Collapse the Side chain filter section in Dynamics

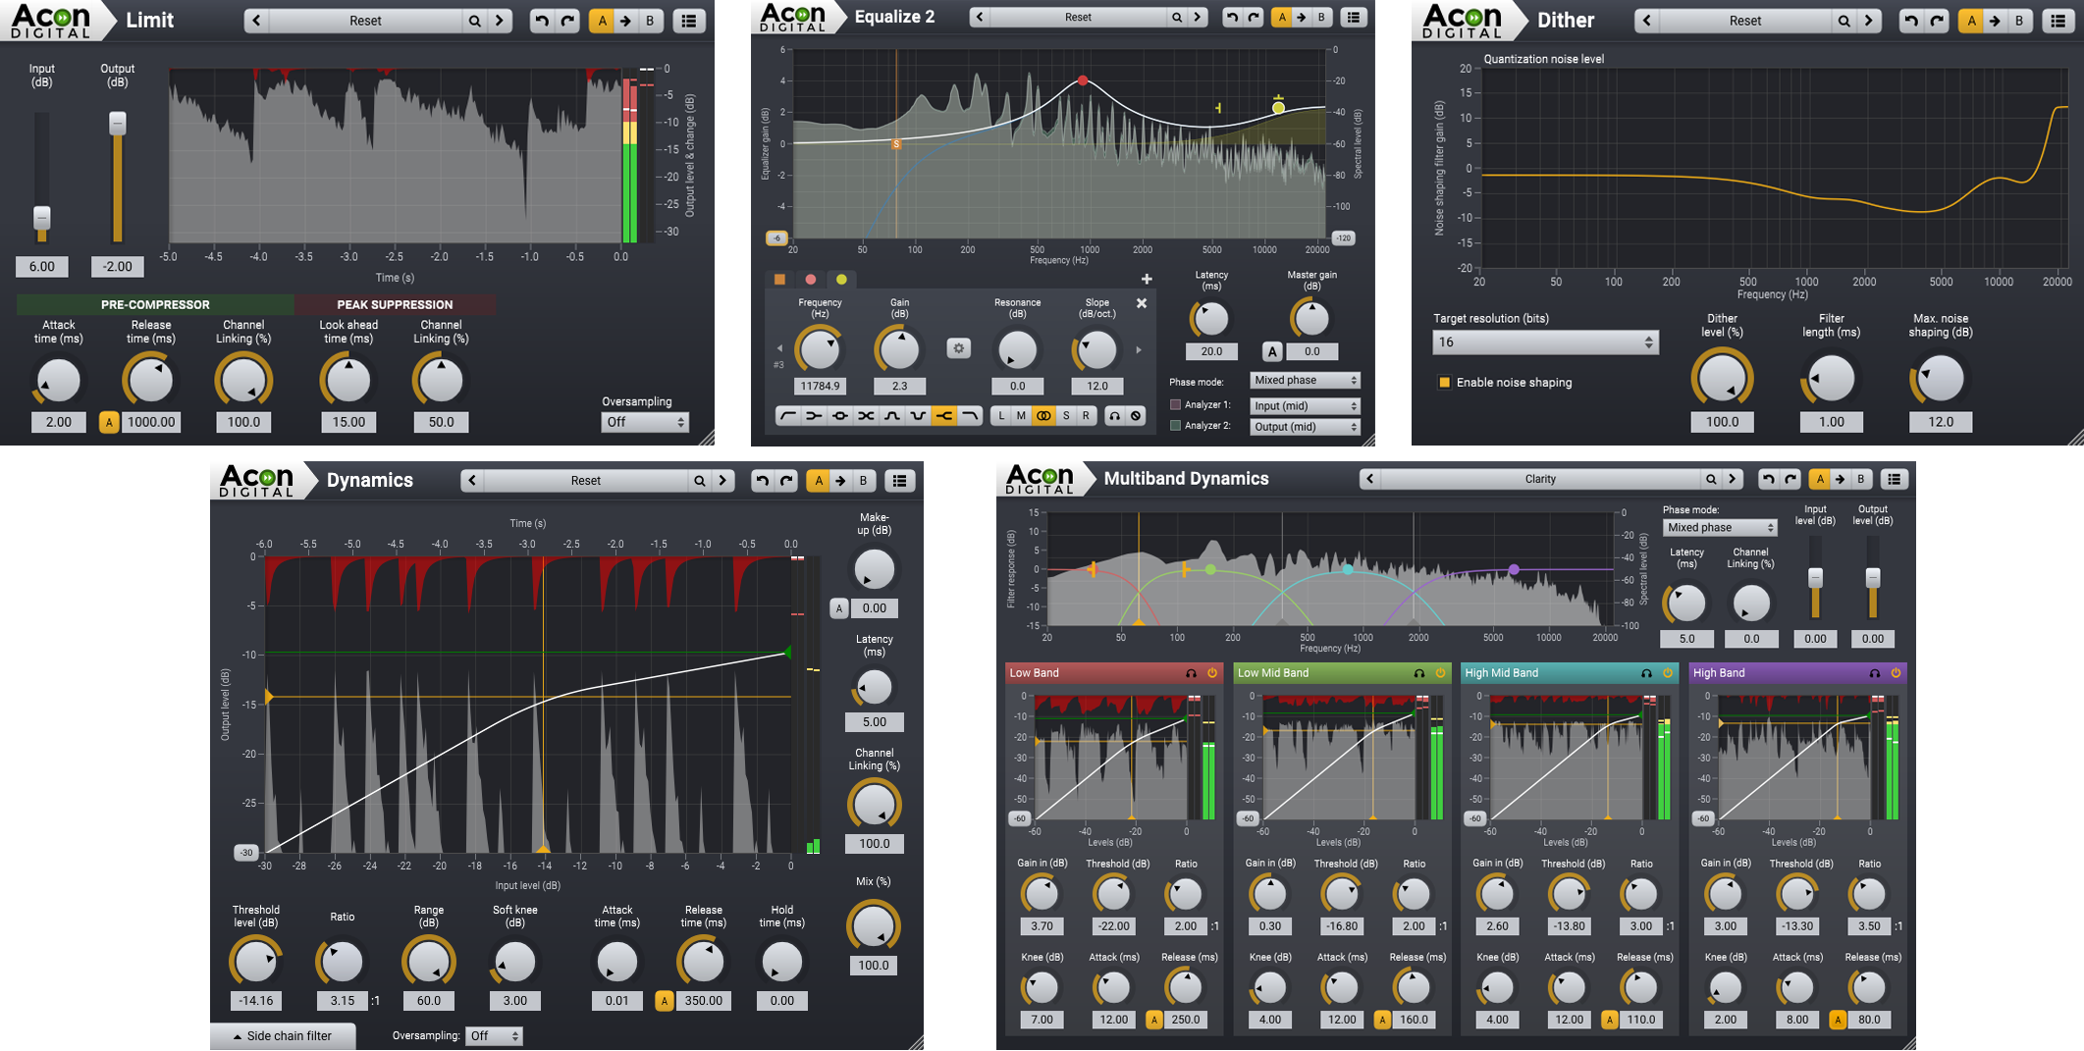(283, 1036)
